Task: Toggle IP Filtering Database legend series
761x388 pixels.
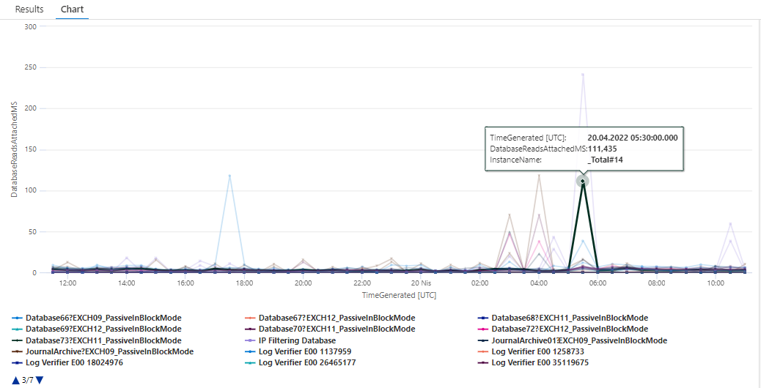Action: [x=290, y=340]
